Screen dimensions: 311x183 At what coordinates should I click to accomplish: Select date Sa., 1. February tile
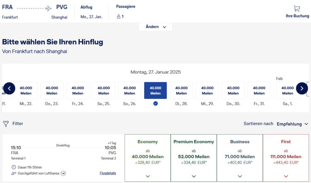[x=288, y=91]
